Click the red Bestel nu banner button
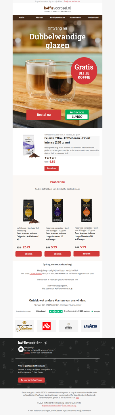Image resolution: width=115 pixels, height=415 pixels. (44, 115)
